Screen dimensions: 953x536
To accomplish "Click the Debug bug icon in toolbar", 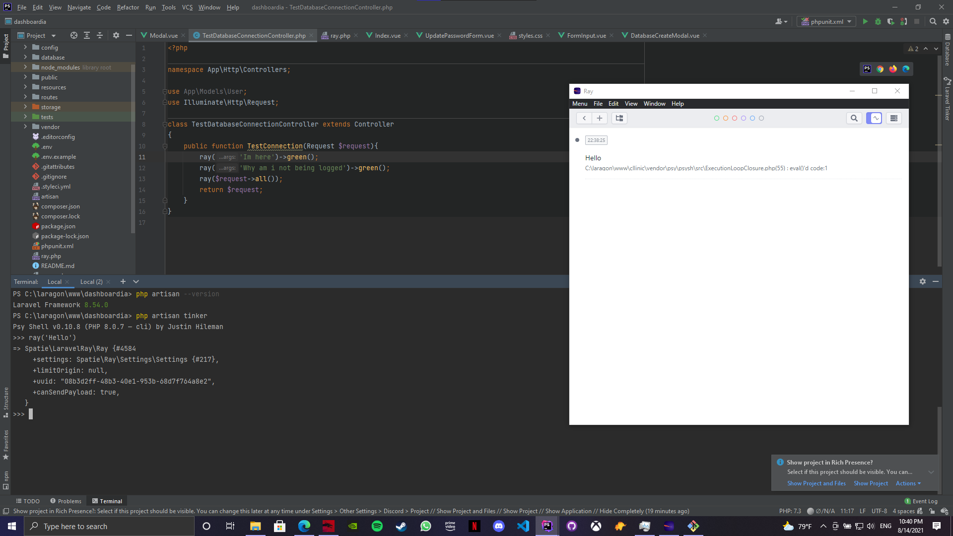I will point(878,21).
